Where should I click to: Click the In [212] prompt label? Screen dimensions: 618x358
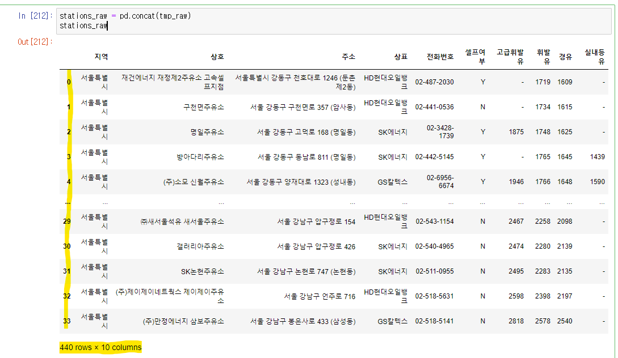pyautogui.click(x=36, y=16)
